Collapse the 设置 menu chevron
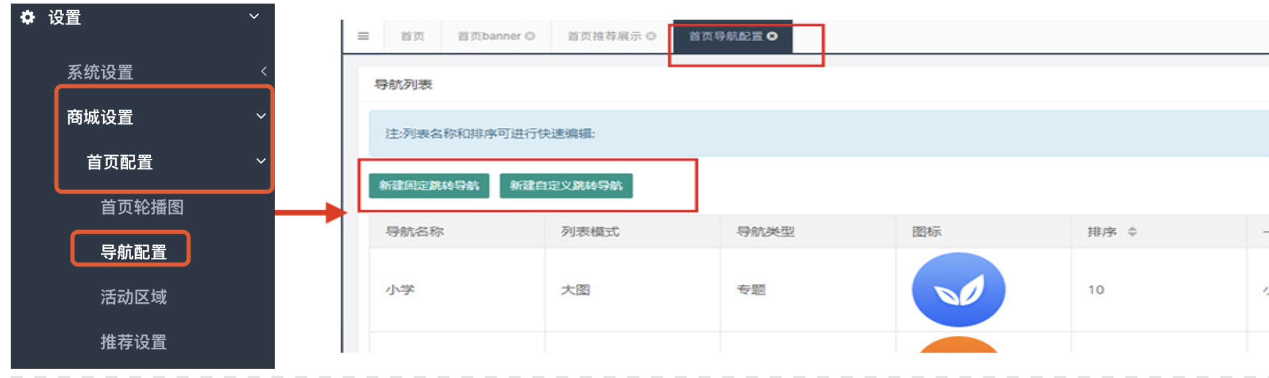1269x378 pixels. click(254, 17)
